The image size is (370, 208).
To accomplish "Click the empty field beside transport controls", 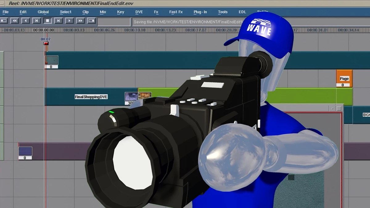I will click(114, 22).
